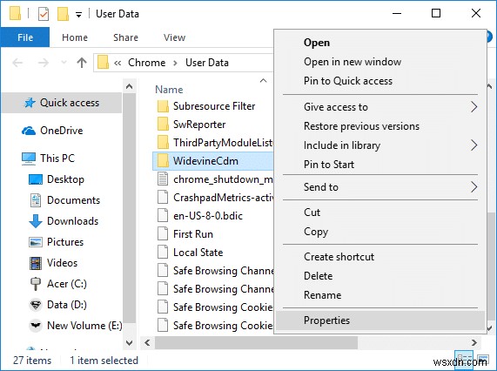Click the New Volume (E:) Batman icon
This screenshot has height=371, width=497.
[x=35, y=326]
